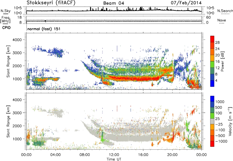Viewport: 233px width, 161px height.
Task: Click the 20:00 time tick label
Action: point(172,155)
